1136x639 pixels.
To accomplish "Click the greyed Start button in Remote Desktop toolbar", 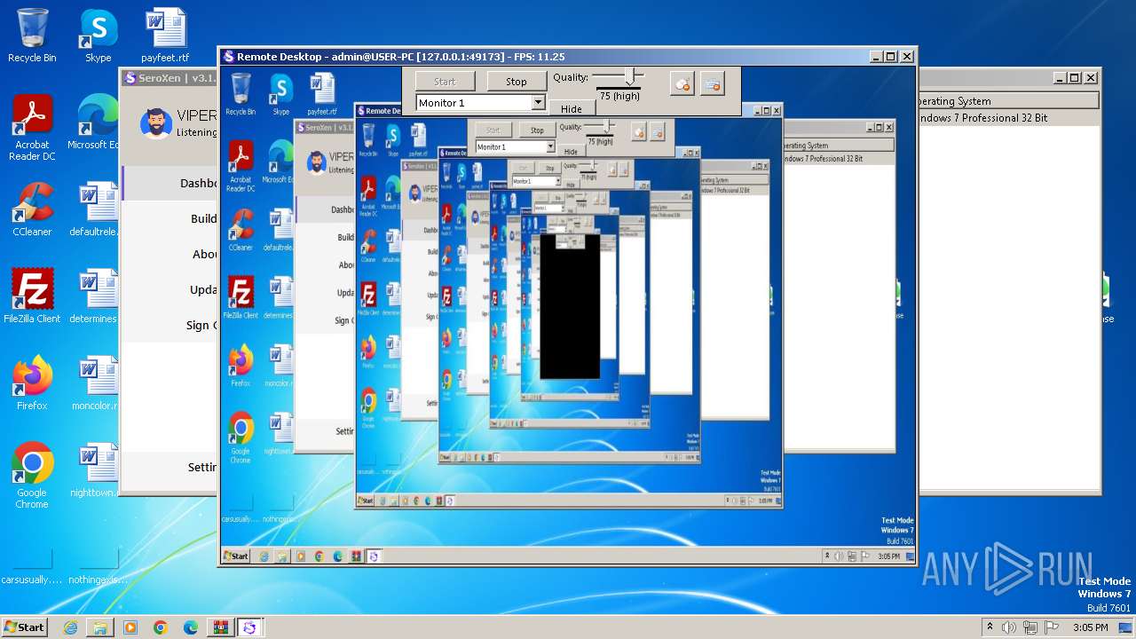I will (x=445, y=81).
